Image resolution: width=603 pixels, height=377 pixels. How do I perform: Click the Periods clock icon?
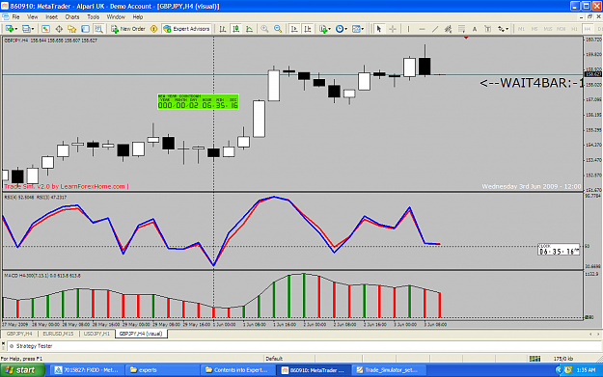(x=340, y=29)
